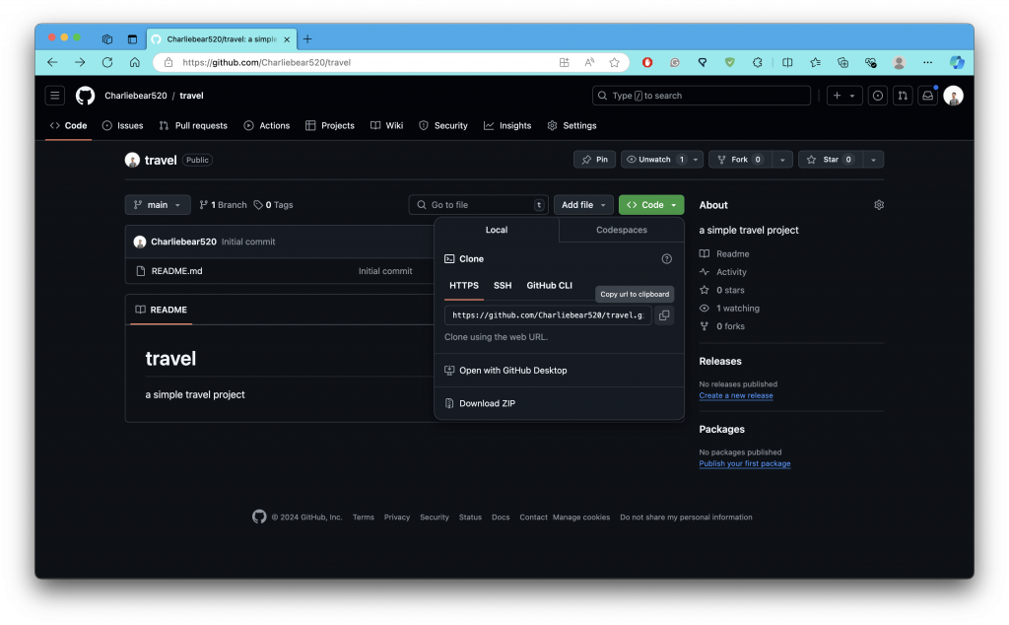Copy clone URL to clipboard
The width and height of the screenshot is (1009, 625).
click(664, 315)
